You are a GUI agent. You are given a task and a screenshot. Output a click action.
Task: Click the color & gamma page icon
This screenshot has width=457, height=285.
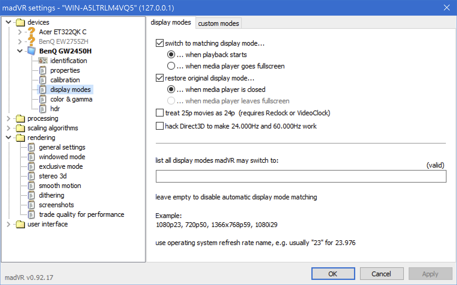point(43,99)
